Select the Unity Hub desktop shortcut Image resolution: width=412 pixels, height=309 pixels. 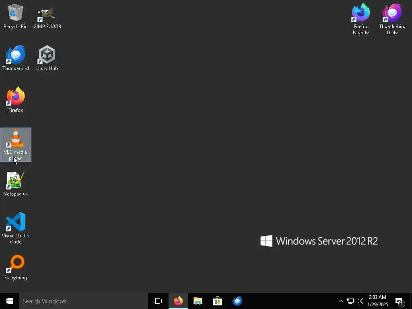(x=47, y=58)
